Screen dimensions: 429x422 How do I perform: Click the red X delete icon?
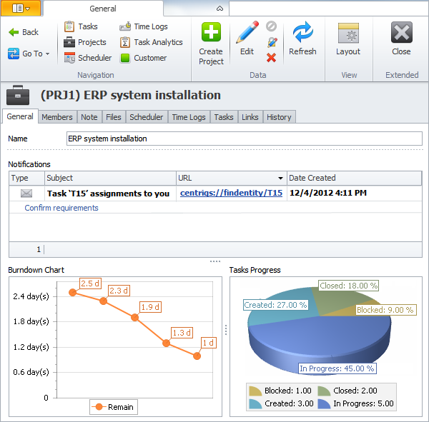[272, 58]
